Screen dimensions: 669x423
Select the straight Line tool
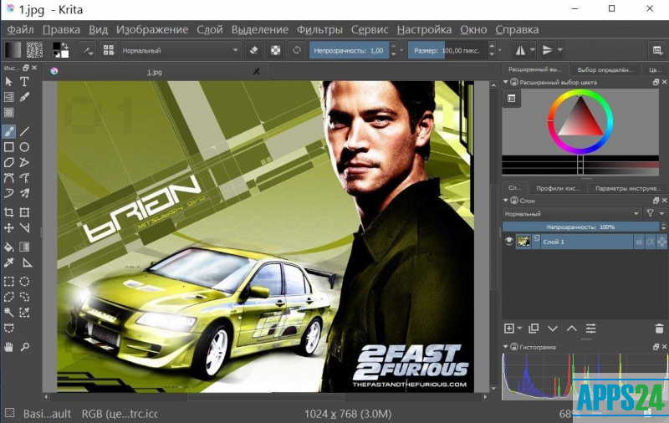24,131
